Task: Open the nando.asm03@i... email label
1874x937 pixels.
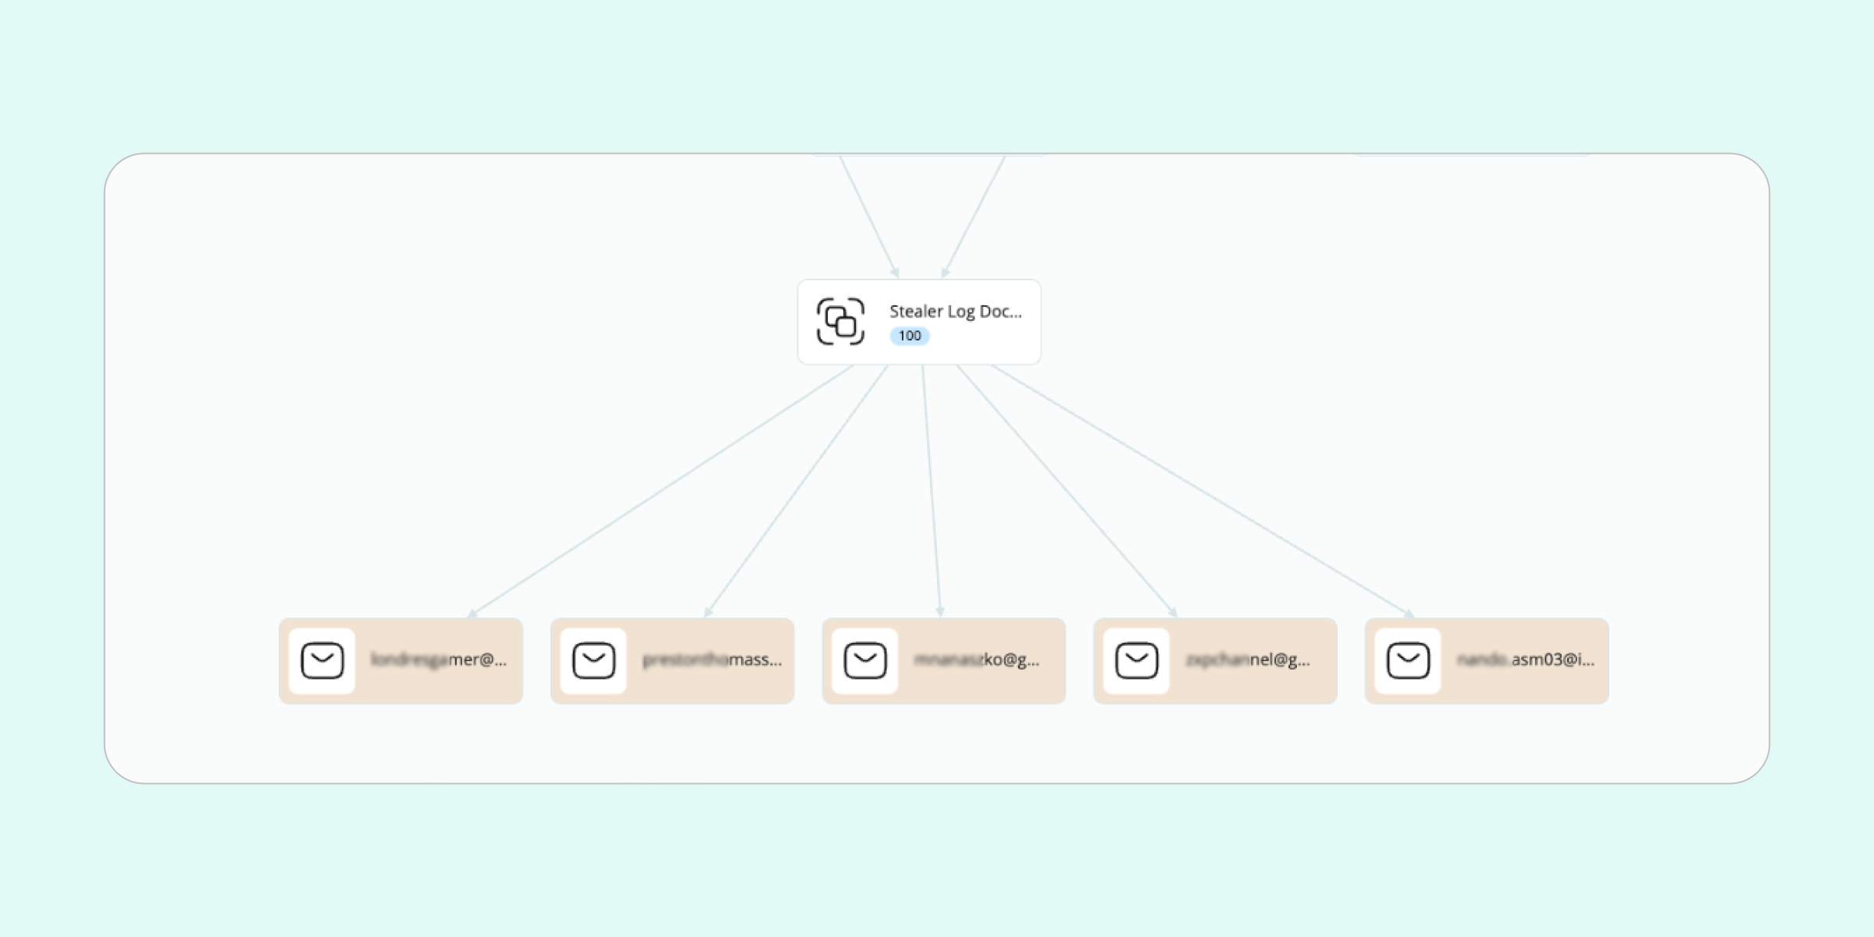Action: [1525, 660]
